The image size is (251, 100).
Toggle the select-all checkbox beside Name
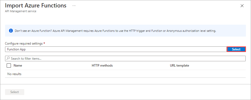[9, 66]
